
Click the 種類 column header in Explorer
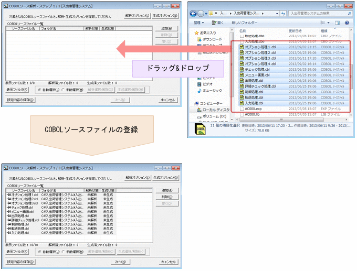click(334, 31)
